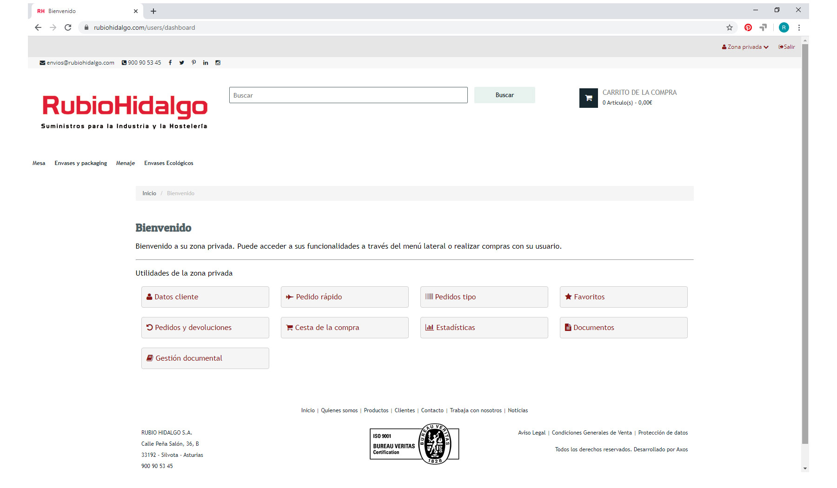The width and height of the screenshot is (837, 488).
Task: Click the Quienes somos footer link
Action: [x=339, y=410]
